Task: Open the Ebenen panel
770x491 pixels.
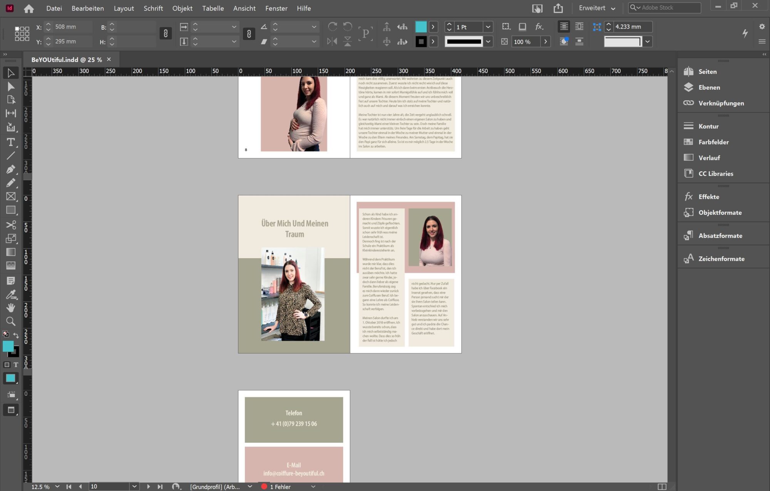Action: point(709,87)
